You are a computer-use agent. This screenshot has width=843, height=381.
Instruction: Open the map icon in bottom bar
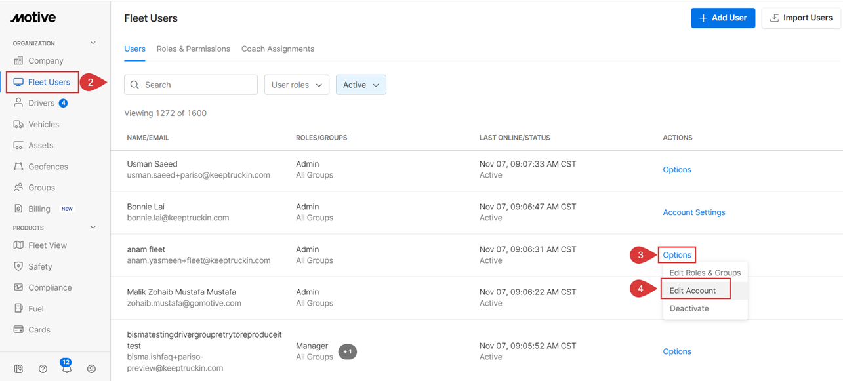(x=18, y=369)
